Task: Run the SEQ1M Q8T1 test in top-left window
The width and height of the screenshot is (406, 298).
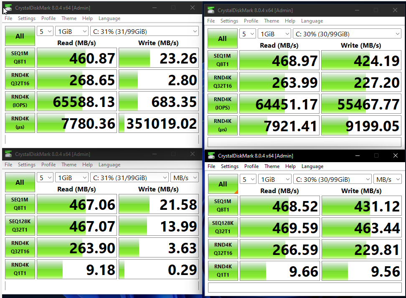Action: [20, 58]
